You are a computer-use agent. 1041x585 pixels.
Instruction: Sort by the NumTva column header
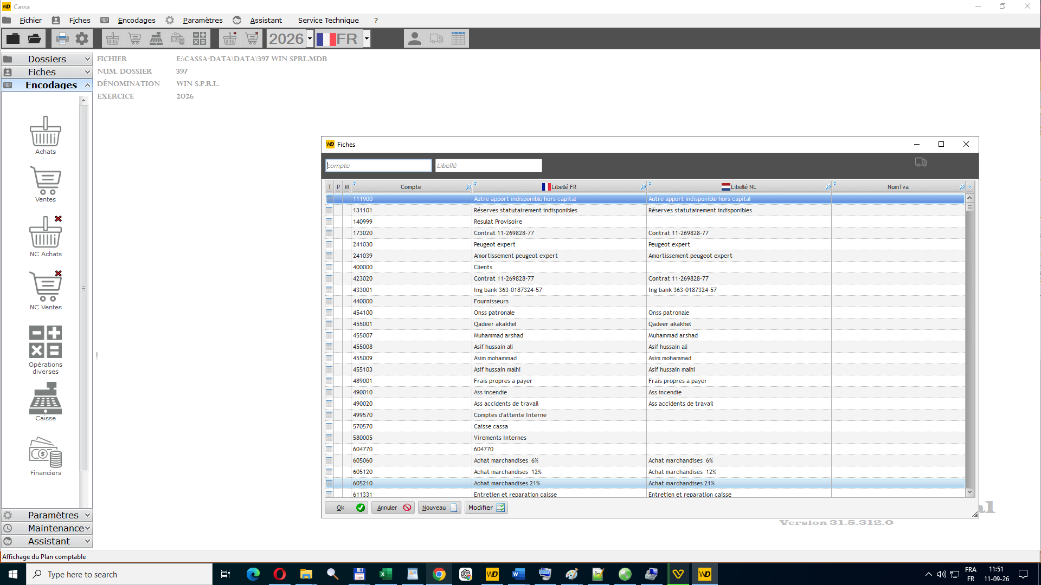(x=897, y=187)
